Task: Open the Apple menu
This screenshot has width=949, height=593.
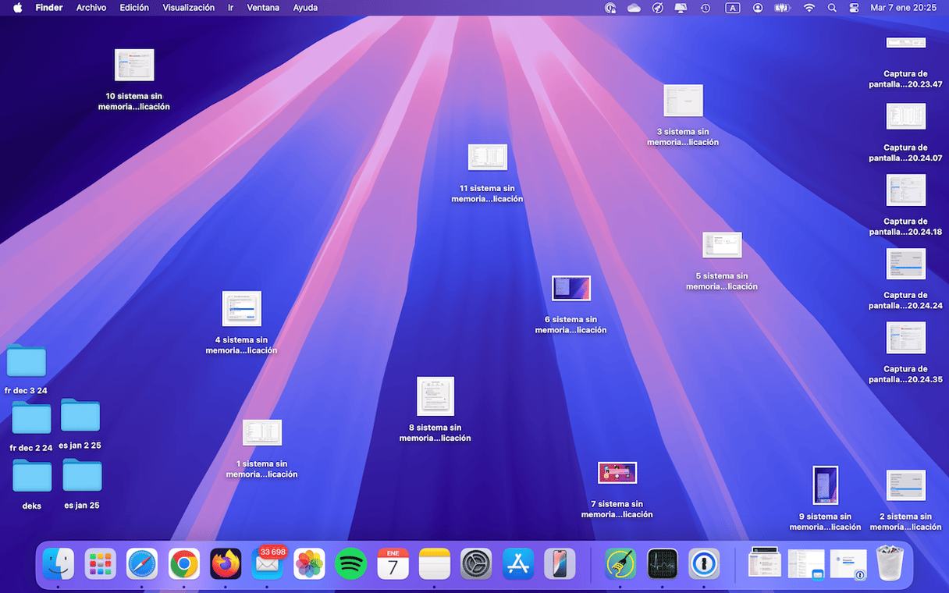Action: [x=17, y=8]
